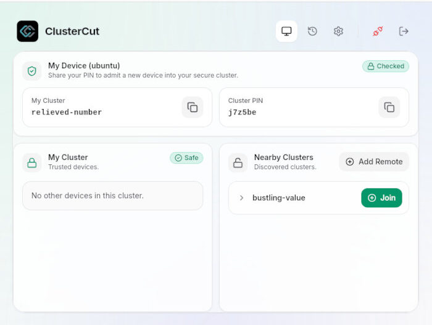
Task: Click the "Share your PIN" description text
Action: click(143, 75)
